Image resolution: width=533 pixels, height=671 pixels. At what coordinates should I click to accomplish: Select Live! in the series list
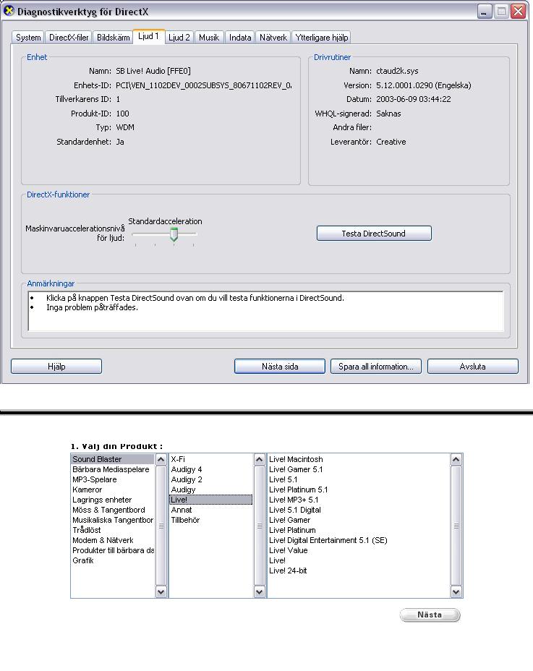click(211, 500)
